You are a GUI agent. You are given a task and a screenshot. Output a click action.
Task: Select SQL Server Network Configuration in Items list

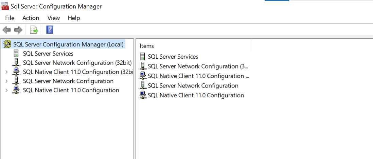click(x=193, y=86)
